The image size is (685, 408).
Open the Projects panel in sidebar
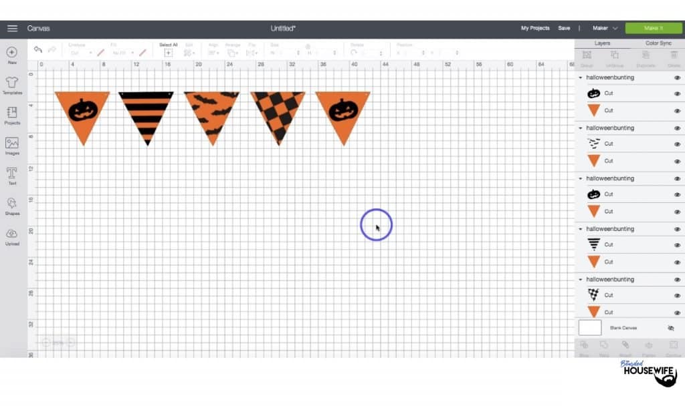coord(12,113)
